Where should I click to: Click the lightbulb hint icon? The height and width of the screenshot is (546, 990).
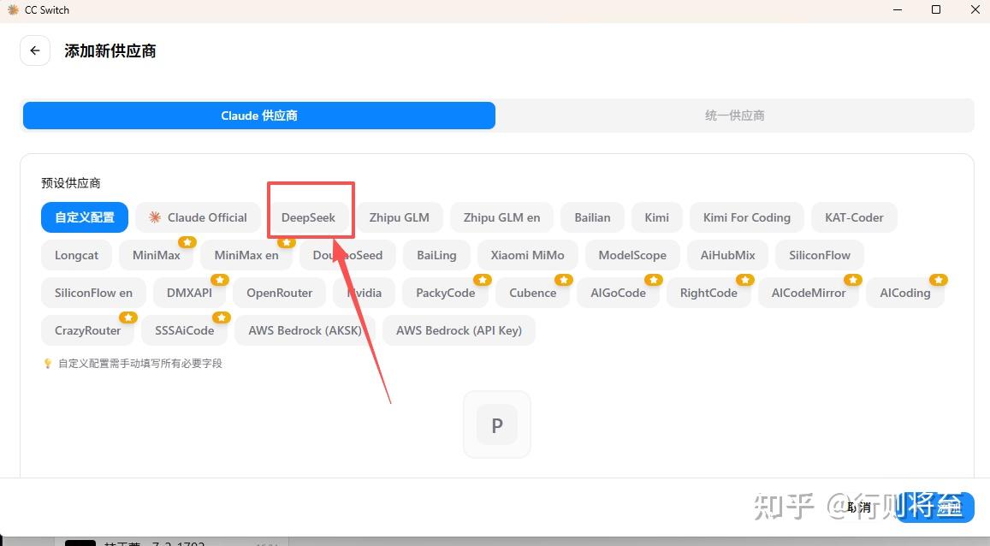click(x=47, y=364)
